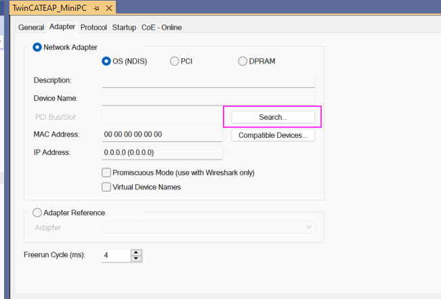
Task: Click the Freerun Cycle value field
Action: [x=117, y=256]
